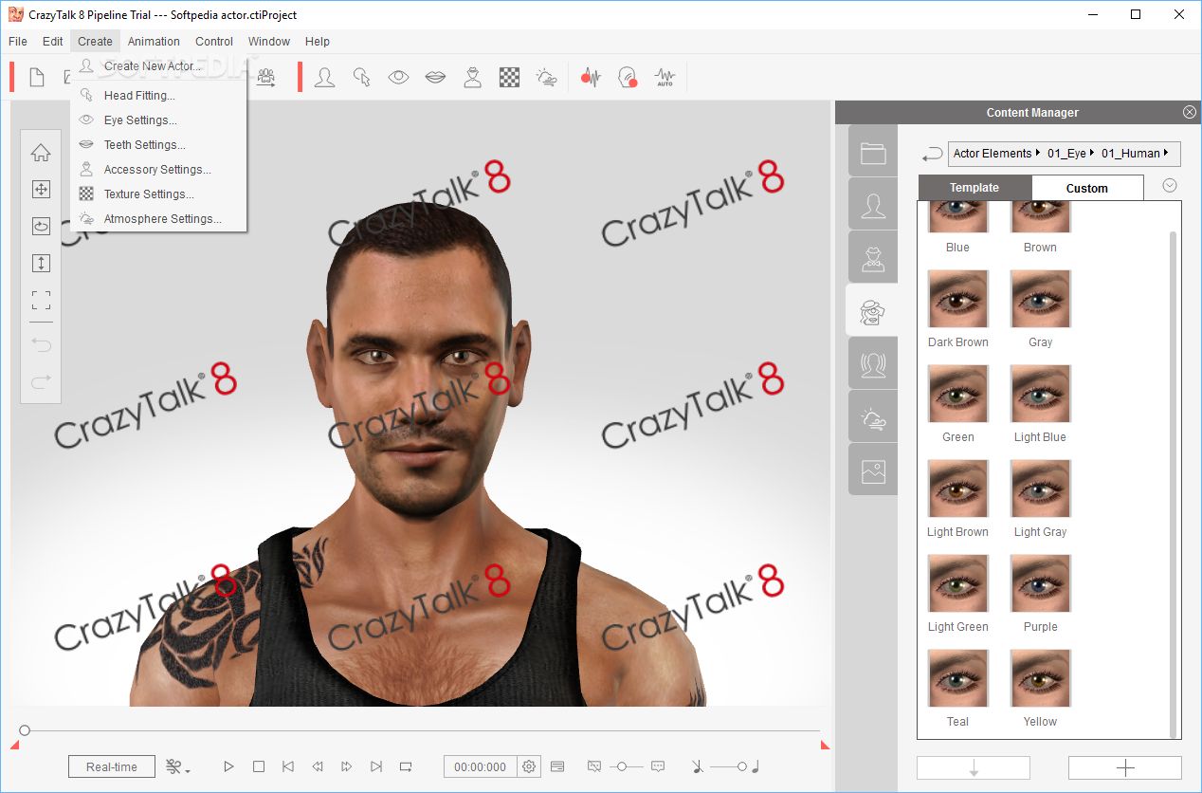The image size is (1202, 793).
Task: Open Eye Settings toolbar icon
Action: tap(398, 77)
